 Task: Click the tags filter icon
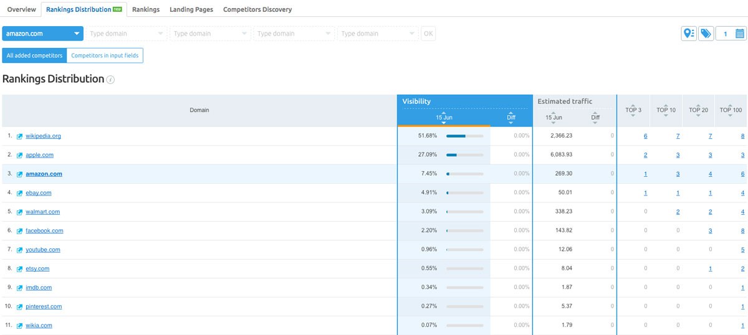pos(706,34)
